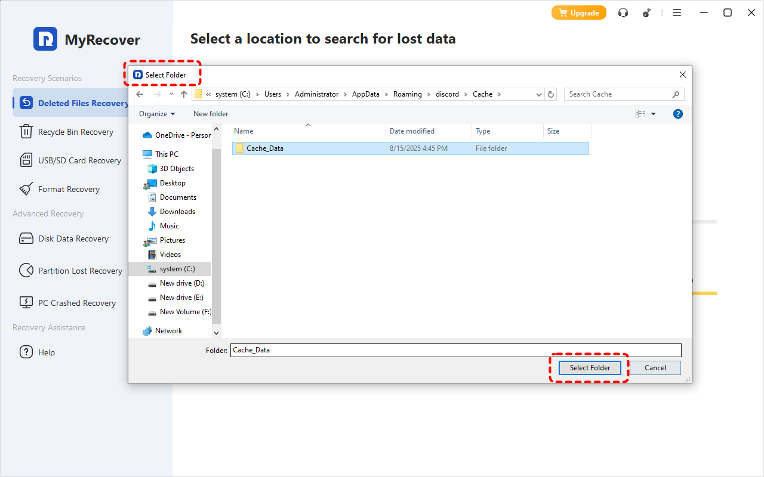Click the search magnifier icon
The image size is (764, 477).
click(x=676, y=94)
